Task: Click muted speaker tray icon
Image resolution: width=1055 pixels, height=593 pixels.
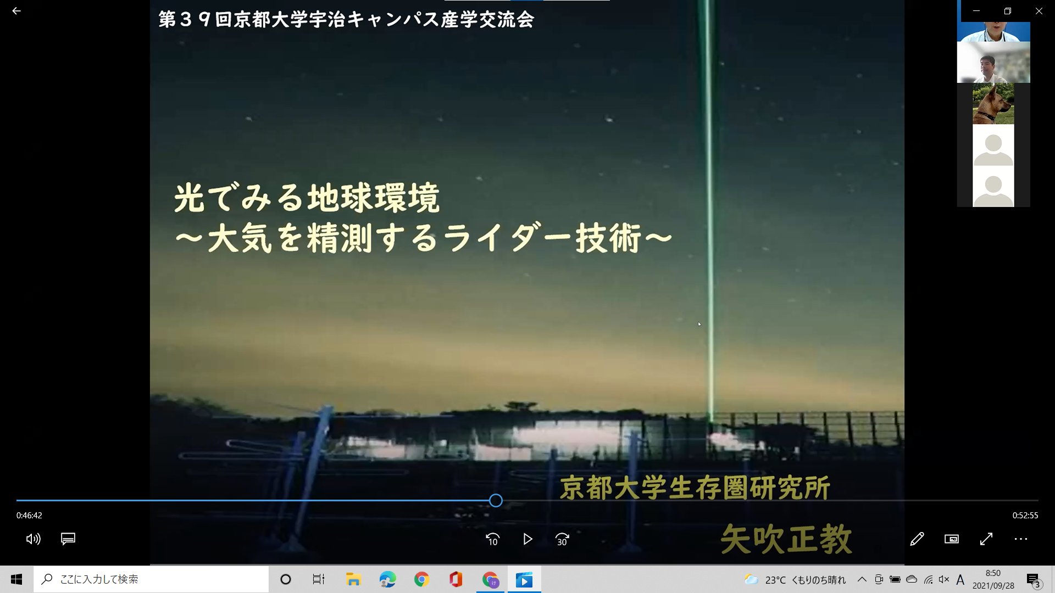Action: [944, 579]
